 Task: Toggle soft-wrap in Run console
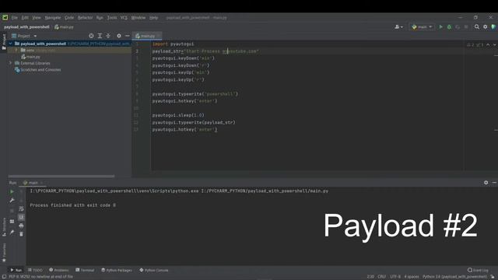pyautogui.click(x=21, y=209)
